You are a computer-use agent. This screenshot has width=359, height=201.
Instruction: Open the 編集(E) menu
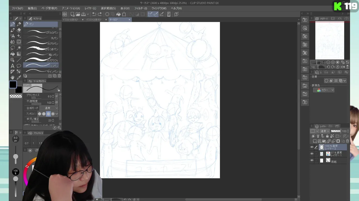(x=32, y=8)
